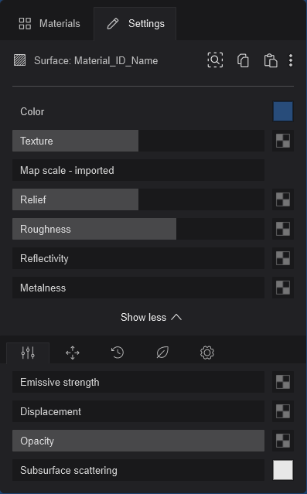This screenshot has width=307, height=494.
Task: Collapse options with Show less
Action: tap(152, 317)
